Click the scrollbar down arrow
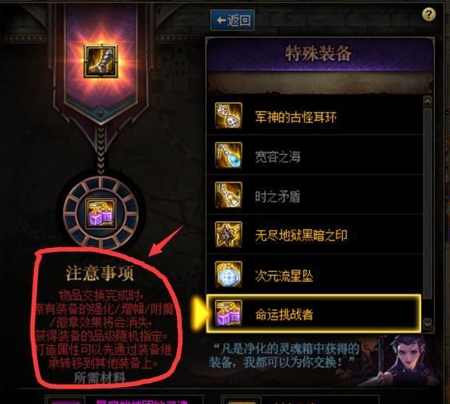The image size is (450, 404). pyautogui.click(x=427, y=324)
